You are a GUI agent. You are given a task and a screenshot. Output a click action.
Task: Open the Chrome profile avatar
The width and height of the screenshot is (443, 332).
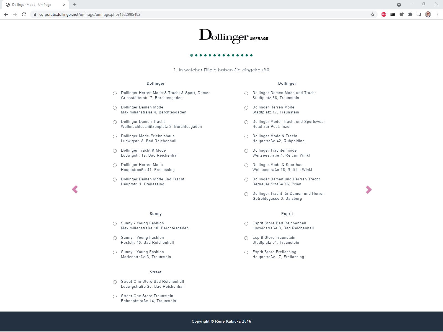428,14
